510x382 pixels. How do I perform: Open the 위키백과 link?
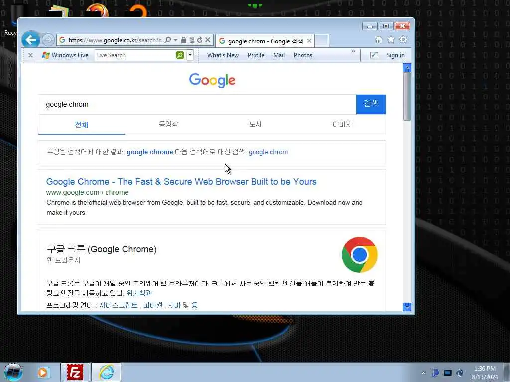point(139,293)
